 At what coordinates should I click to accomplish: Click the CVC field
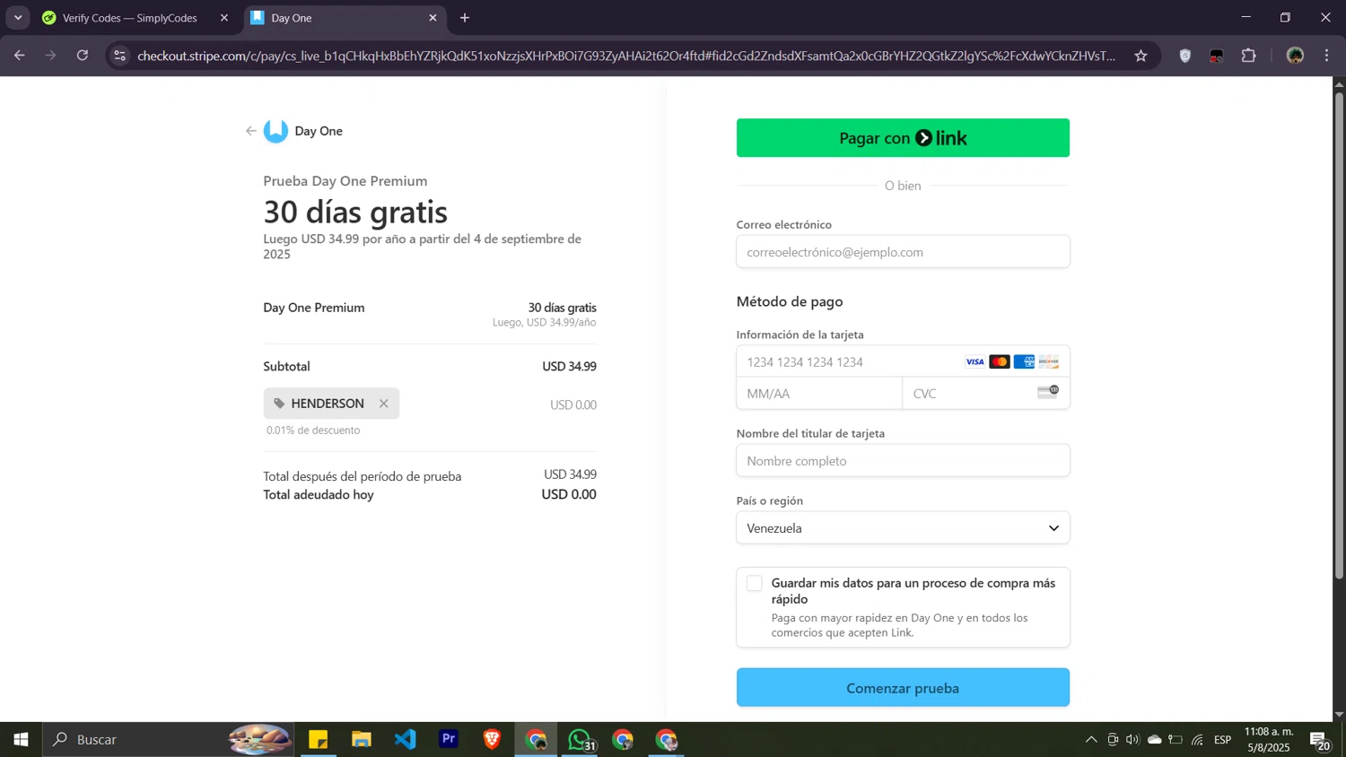click(986, 394)
